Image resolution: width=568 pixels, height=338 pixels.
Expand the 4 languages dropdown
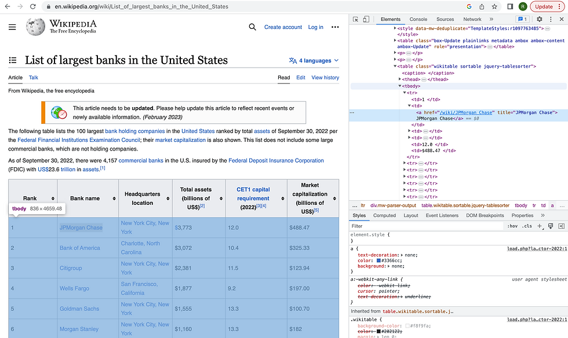[314, 60]
